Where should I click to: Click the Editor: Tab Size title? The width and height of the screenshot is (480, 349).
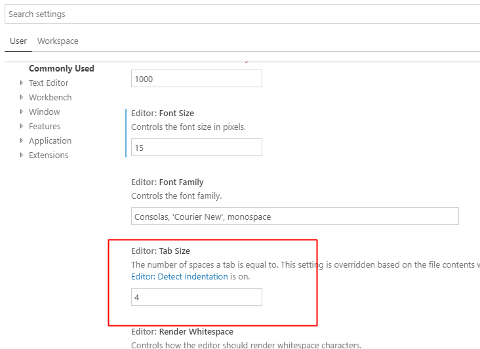click(161, 251)
